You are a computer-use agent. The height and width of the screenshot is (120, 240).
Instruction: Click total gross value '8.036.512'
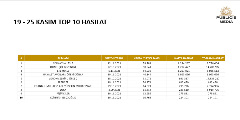[x=213, y=71]
